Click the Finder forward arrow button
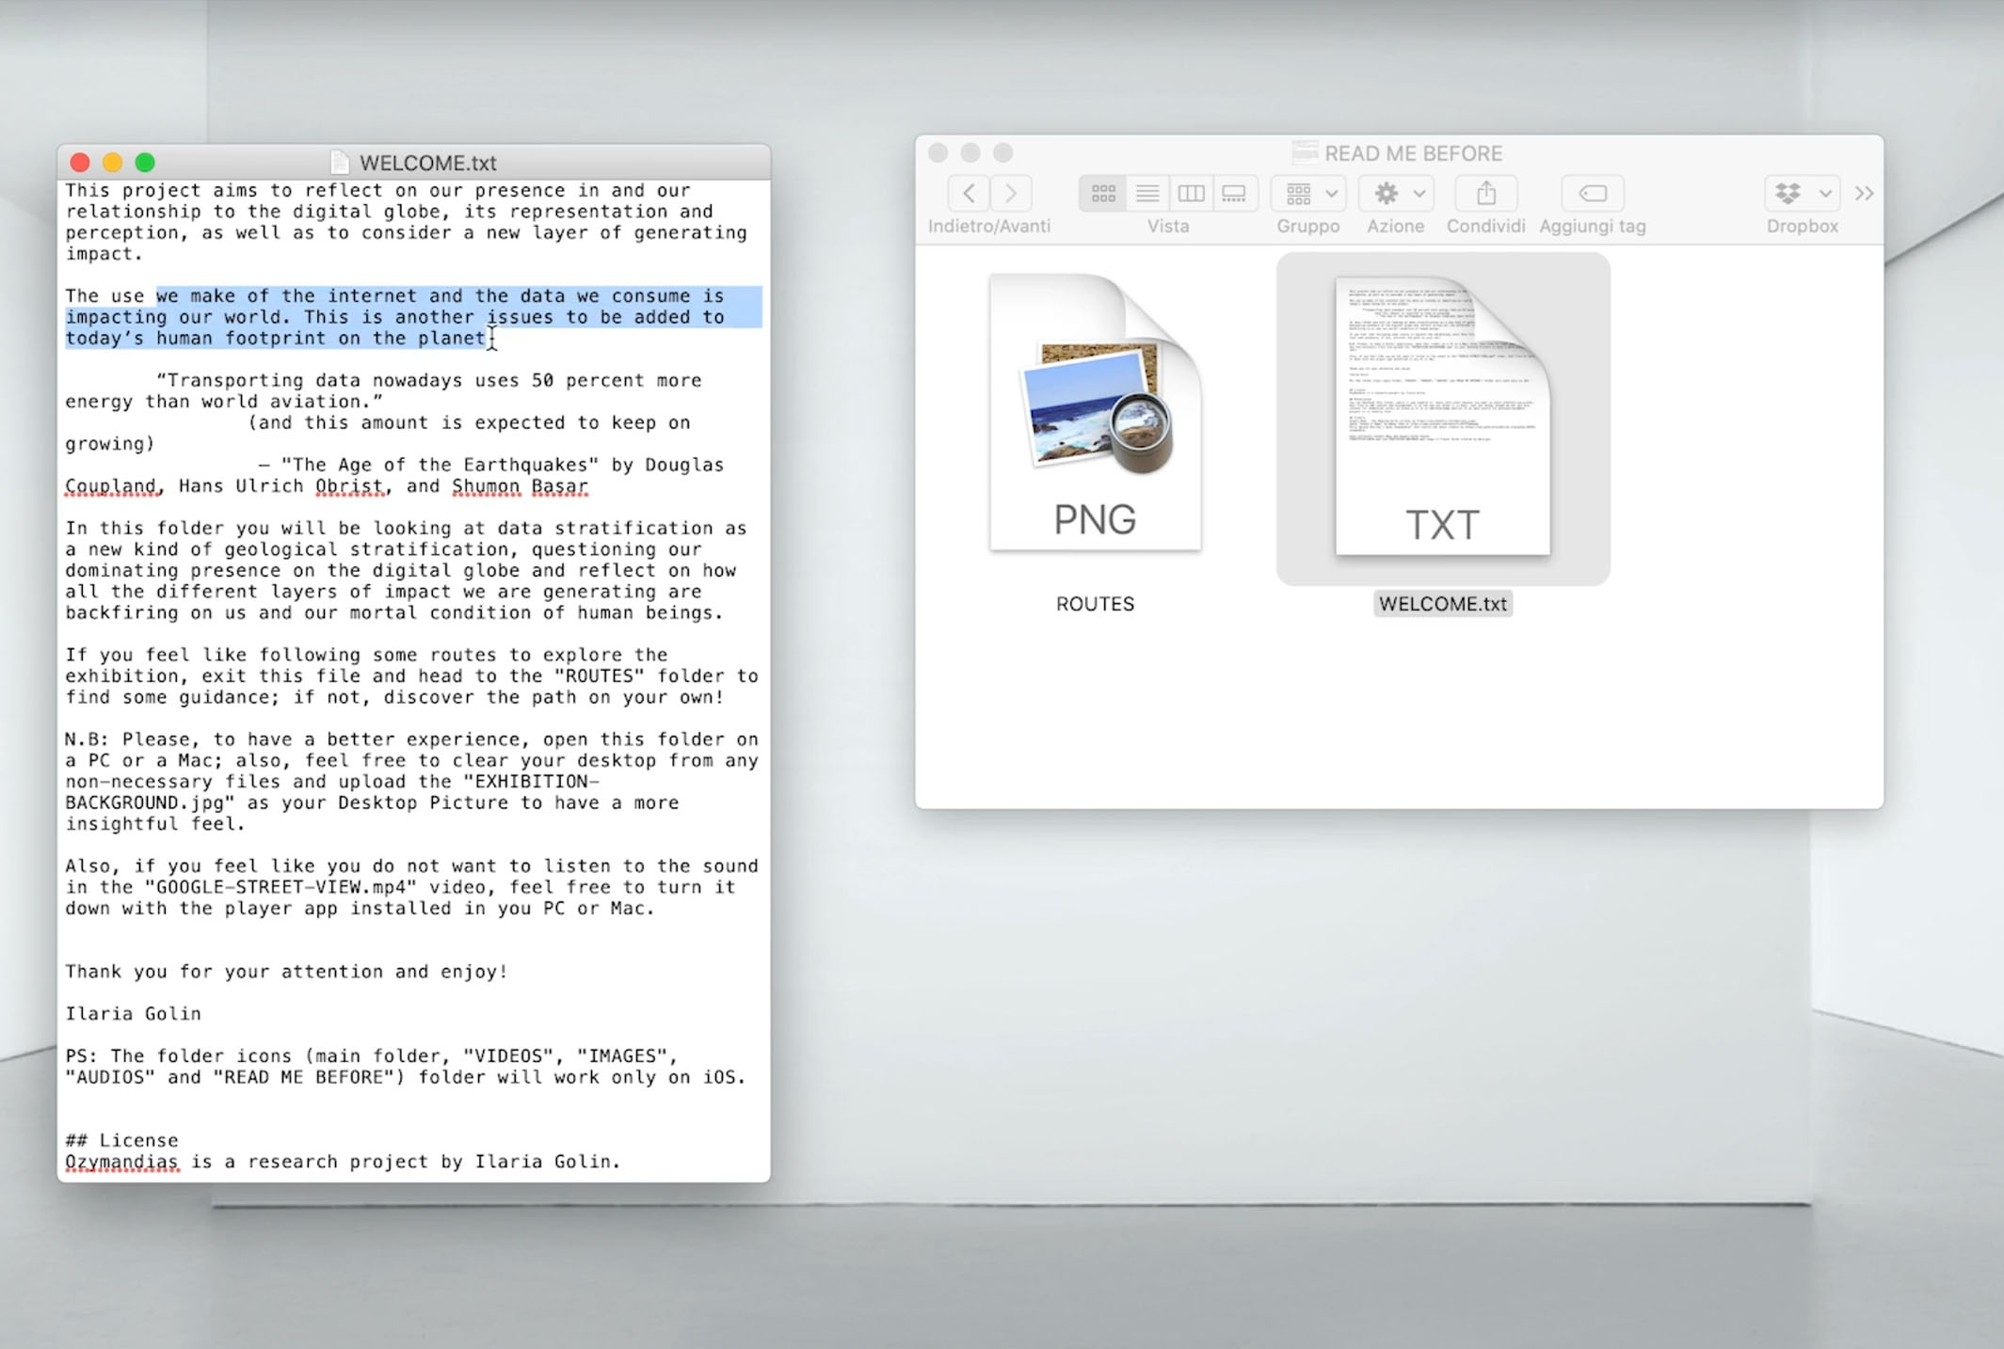The height and width of the screenshot is (1349, 2004). tap(1011, 194)
